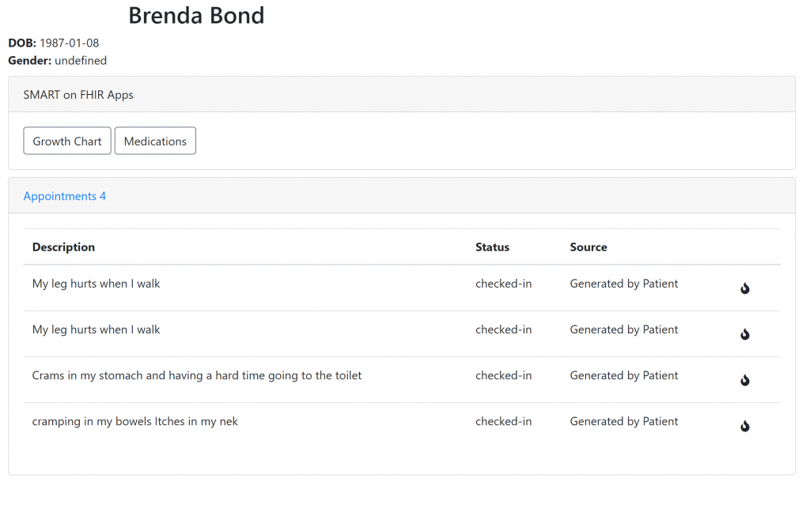
Task: Select the first "My leg hurts when I walk" description
Action: (x=96, y=284)
